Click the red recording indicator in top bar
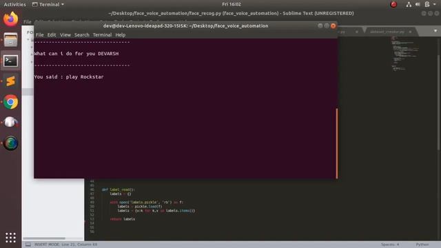The height and width of the screenshot is (248, 441). [x=393, y=4]
